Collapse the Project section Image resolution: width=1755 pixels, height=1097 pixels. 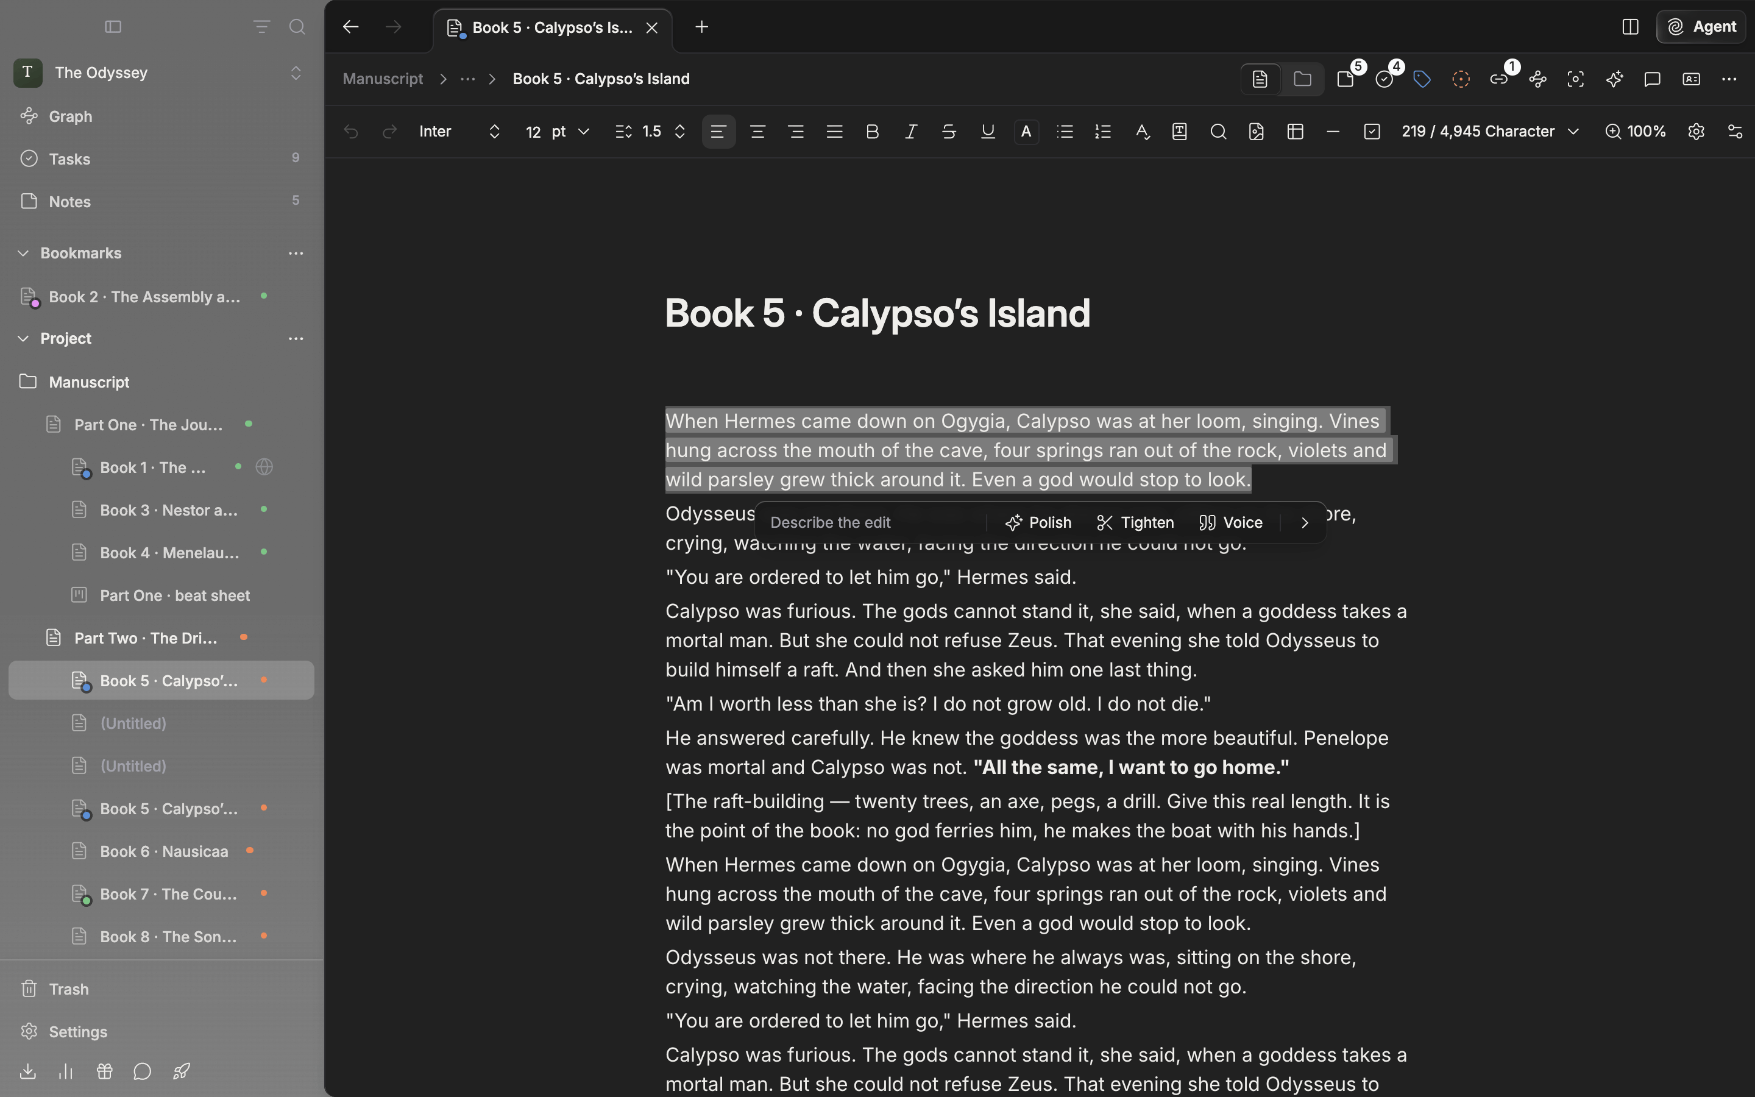pos(23,339)
